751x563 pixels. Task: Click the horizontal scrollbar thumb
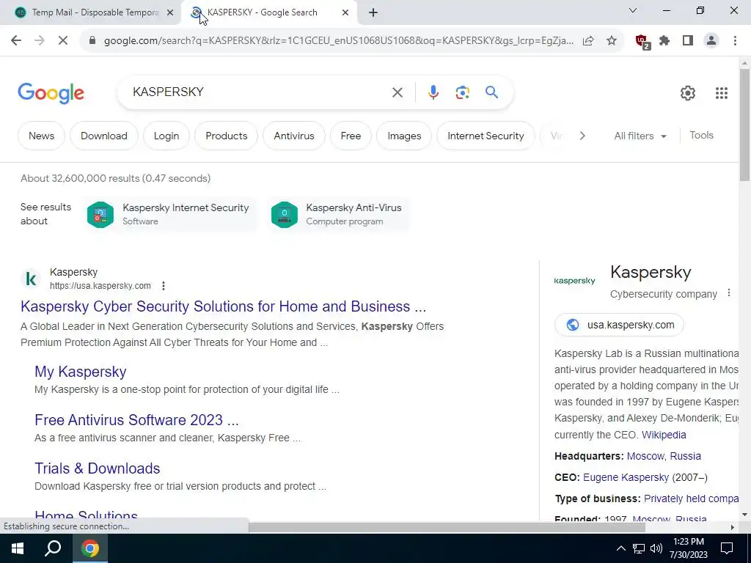coord(447,527)
